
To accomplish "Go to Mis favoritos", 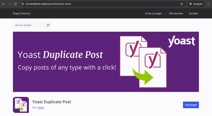I will 176,13.
